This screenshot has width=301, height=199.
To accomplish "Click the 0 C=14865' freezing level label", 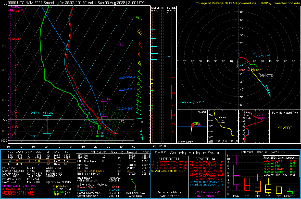I will 126,109.
